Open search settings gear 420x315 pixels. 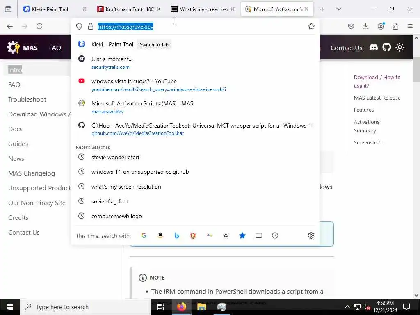[311, 235]
